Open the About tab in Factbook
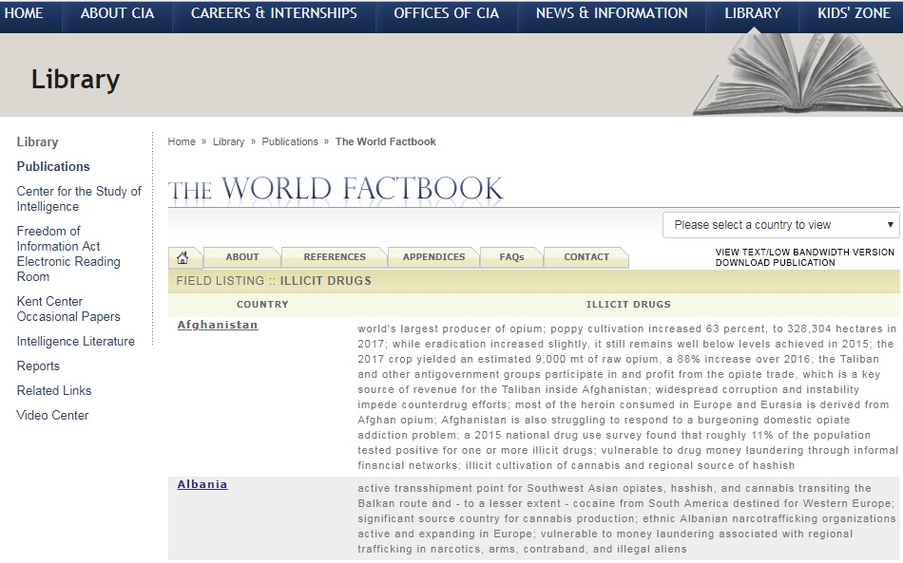Image resolution: width=903 pixels, height=563 pixels. 241,257
